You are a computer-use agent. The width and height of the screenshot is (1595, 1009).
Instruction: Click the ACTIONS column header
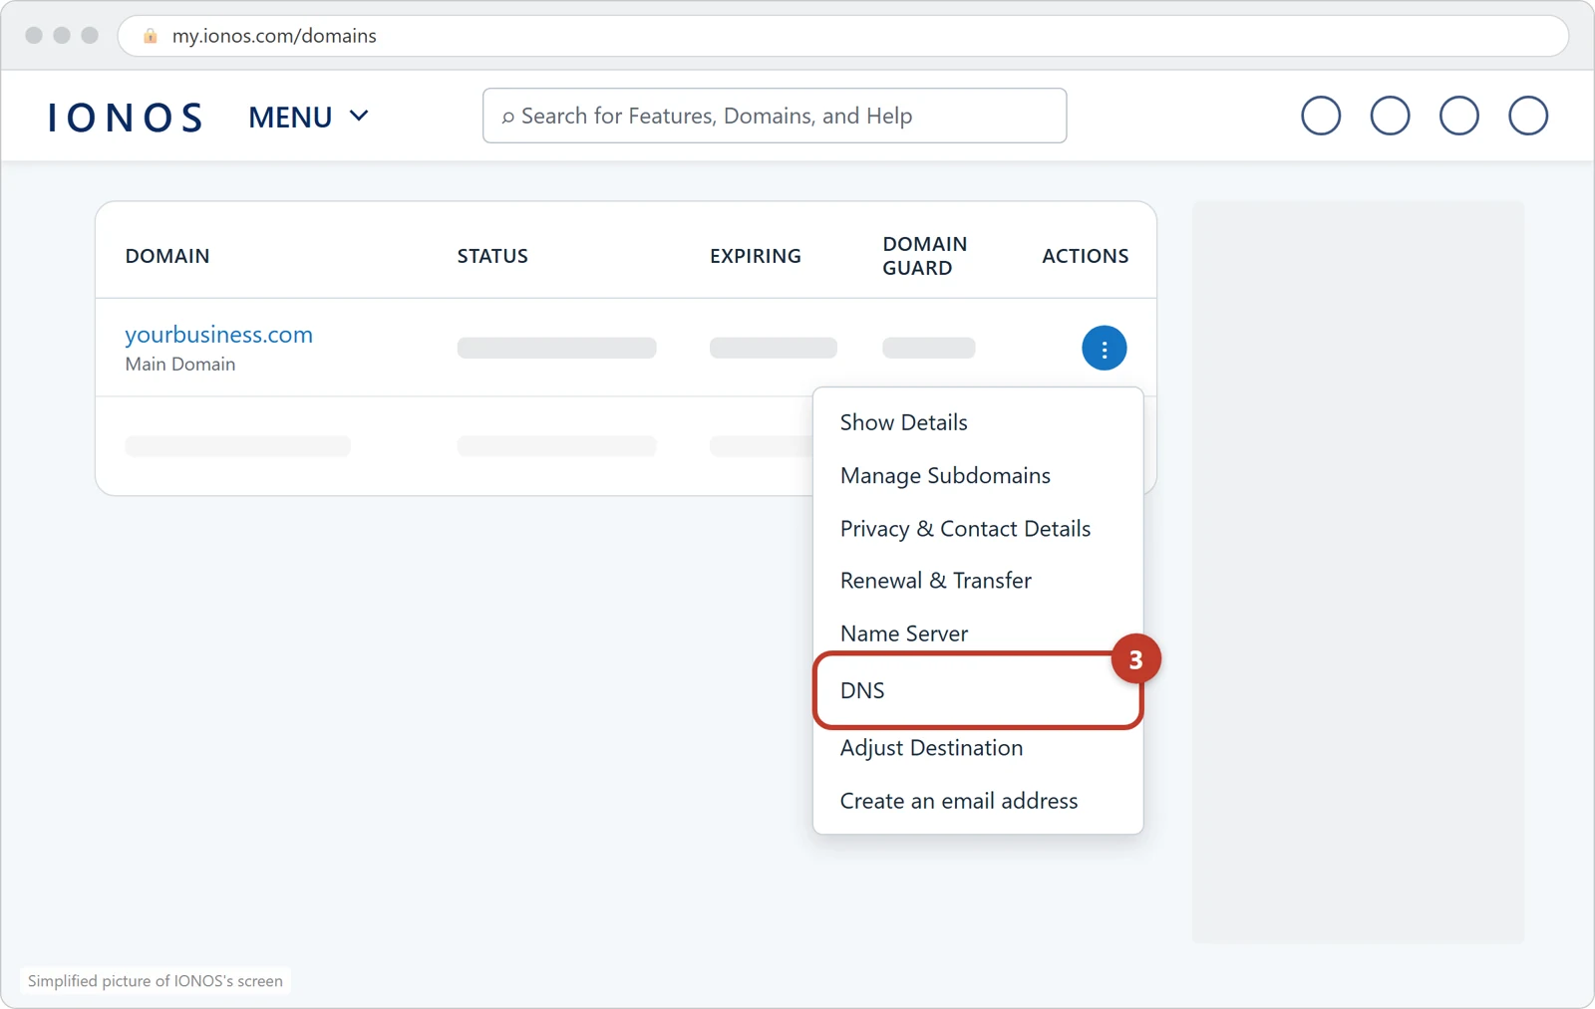pyautogui.click(x=1085, y=256)
